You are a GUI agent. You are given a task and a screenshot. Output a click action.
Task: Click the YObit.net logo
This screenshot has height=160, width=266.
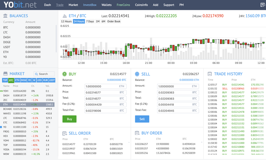click(20, 5)
